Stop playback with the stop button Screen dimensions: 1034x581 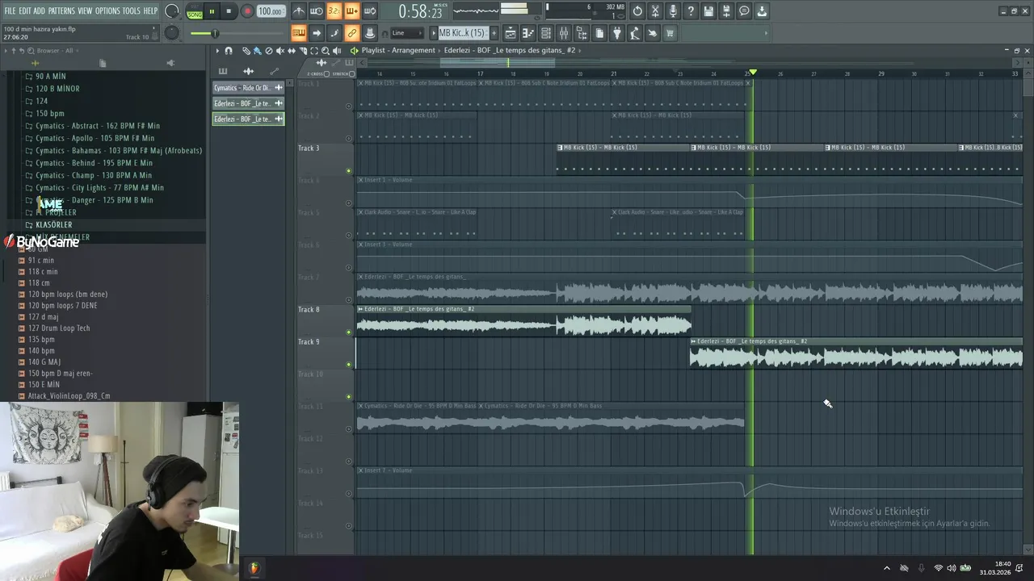click(x=229, y=11)
